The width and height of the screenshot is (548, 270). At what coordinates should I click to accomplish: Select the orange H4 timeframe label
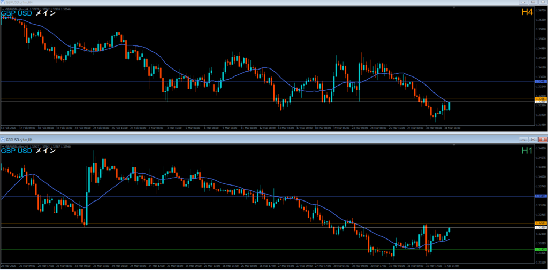coord(527,12)
